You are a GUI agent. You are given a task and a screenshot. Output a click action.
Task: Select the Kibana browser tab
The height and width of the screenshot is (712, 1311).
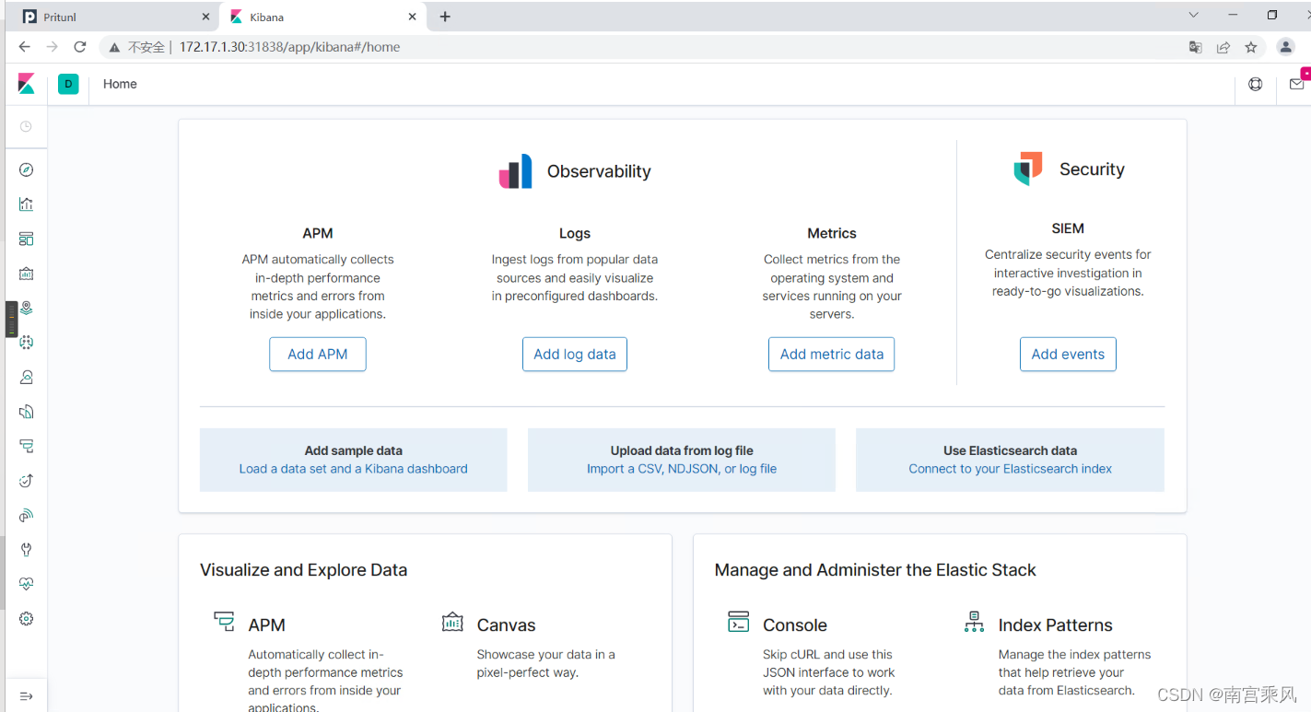point(322,17)
